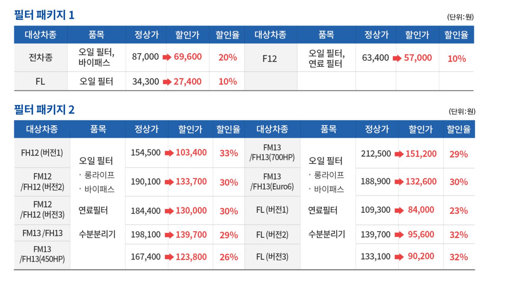This screenshot has height=285, width=506.
Task: Click the red arrow after 190,100
Action: pyautogui.click(x=169, y=182)
